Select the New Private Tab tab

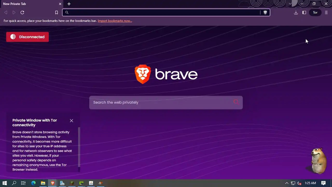(x=32, y=4)
